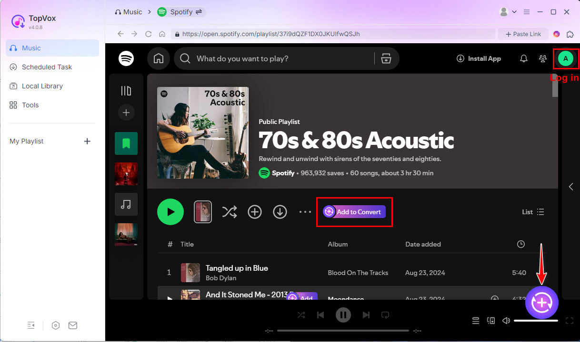Click the Spotify logo in web player
Screen dimensions: 580x342
[x=126, y=58]
